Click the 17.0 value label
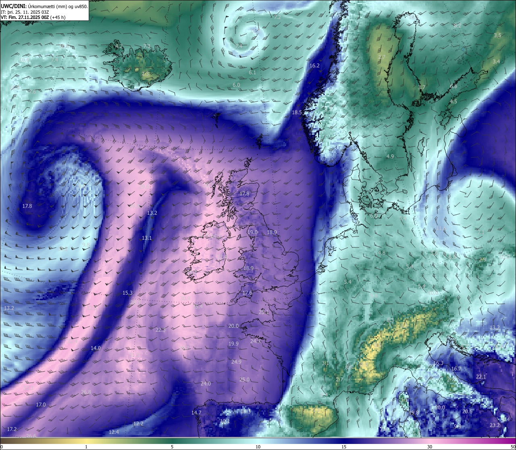The image size is (516, 450). pyautogui.click(x=41, y=404)
